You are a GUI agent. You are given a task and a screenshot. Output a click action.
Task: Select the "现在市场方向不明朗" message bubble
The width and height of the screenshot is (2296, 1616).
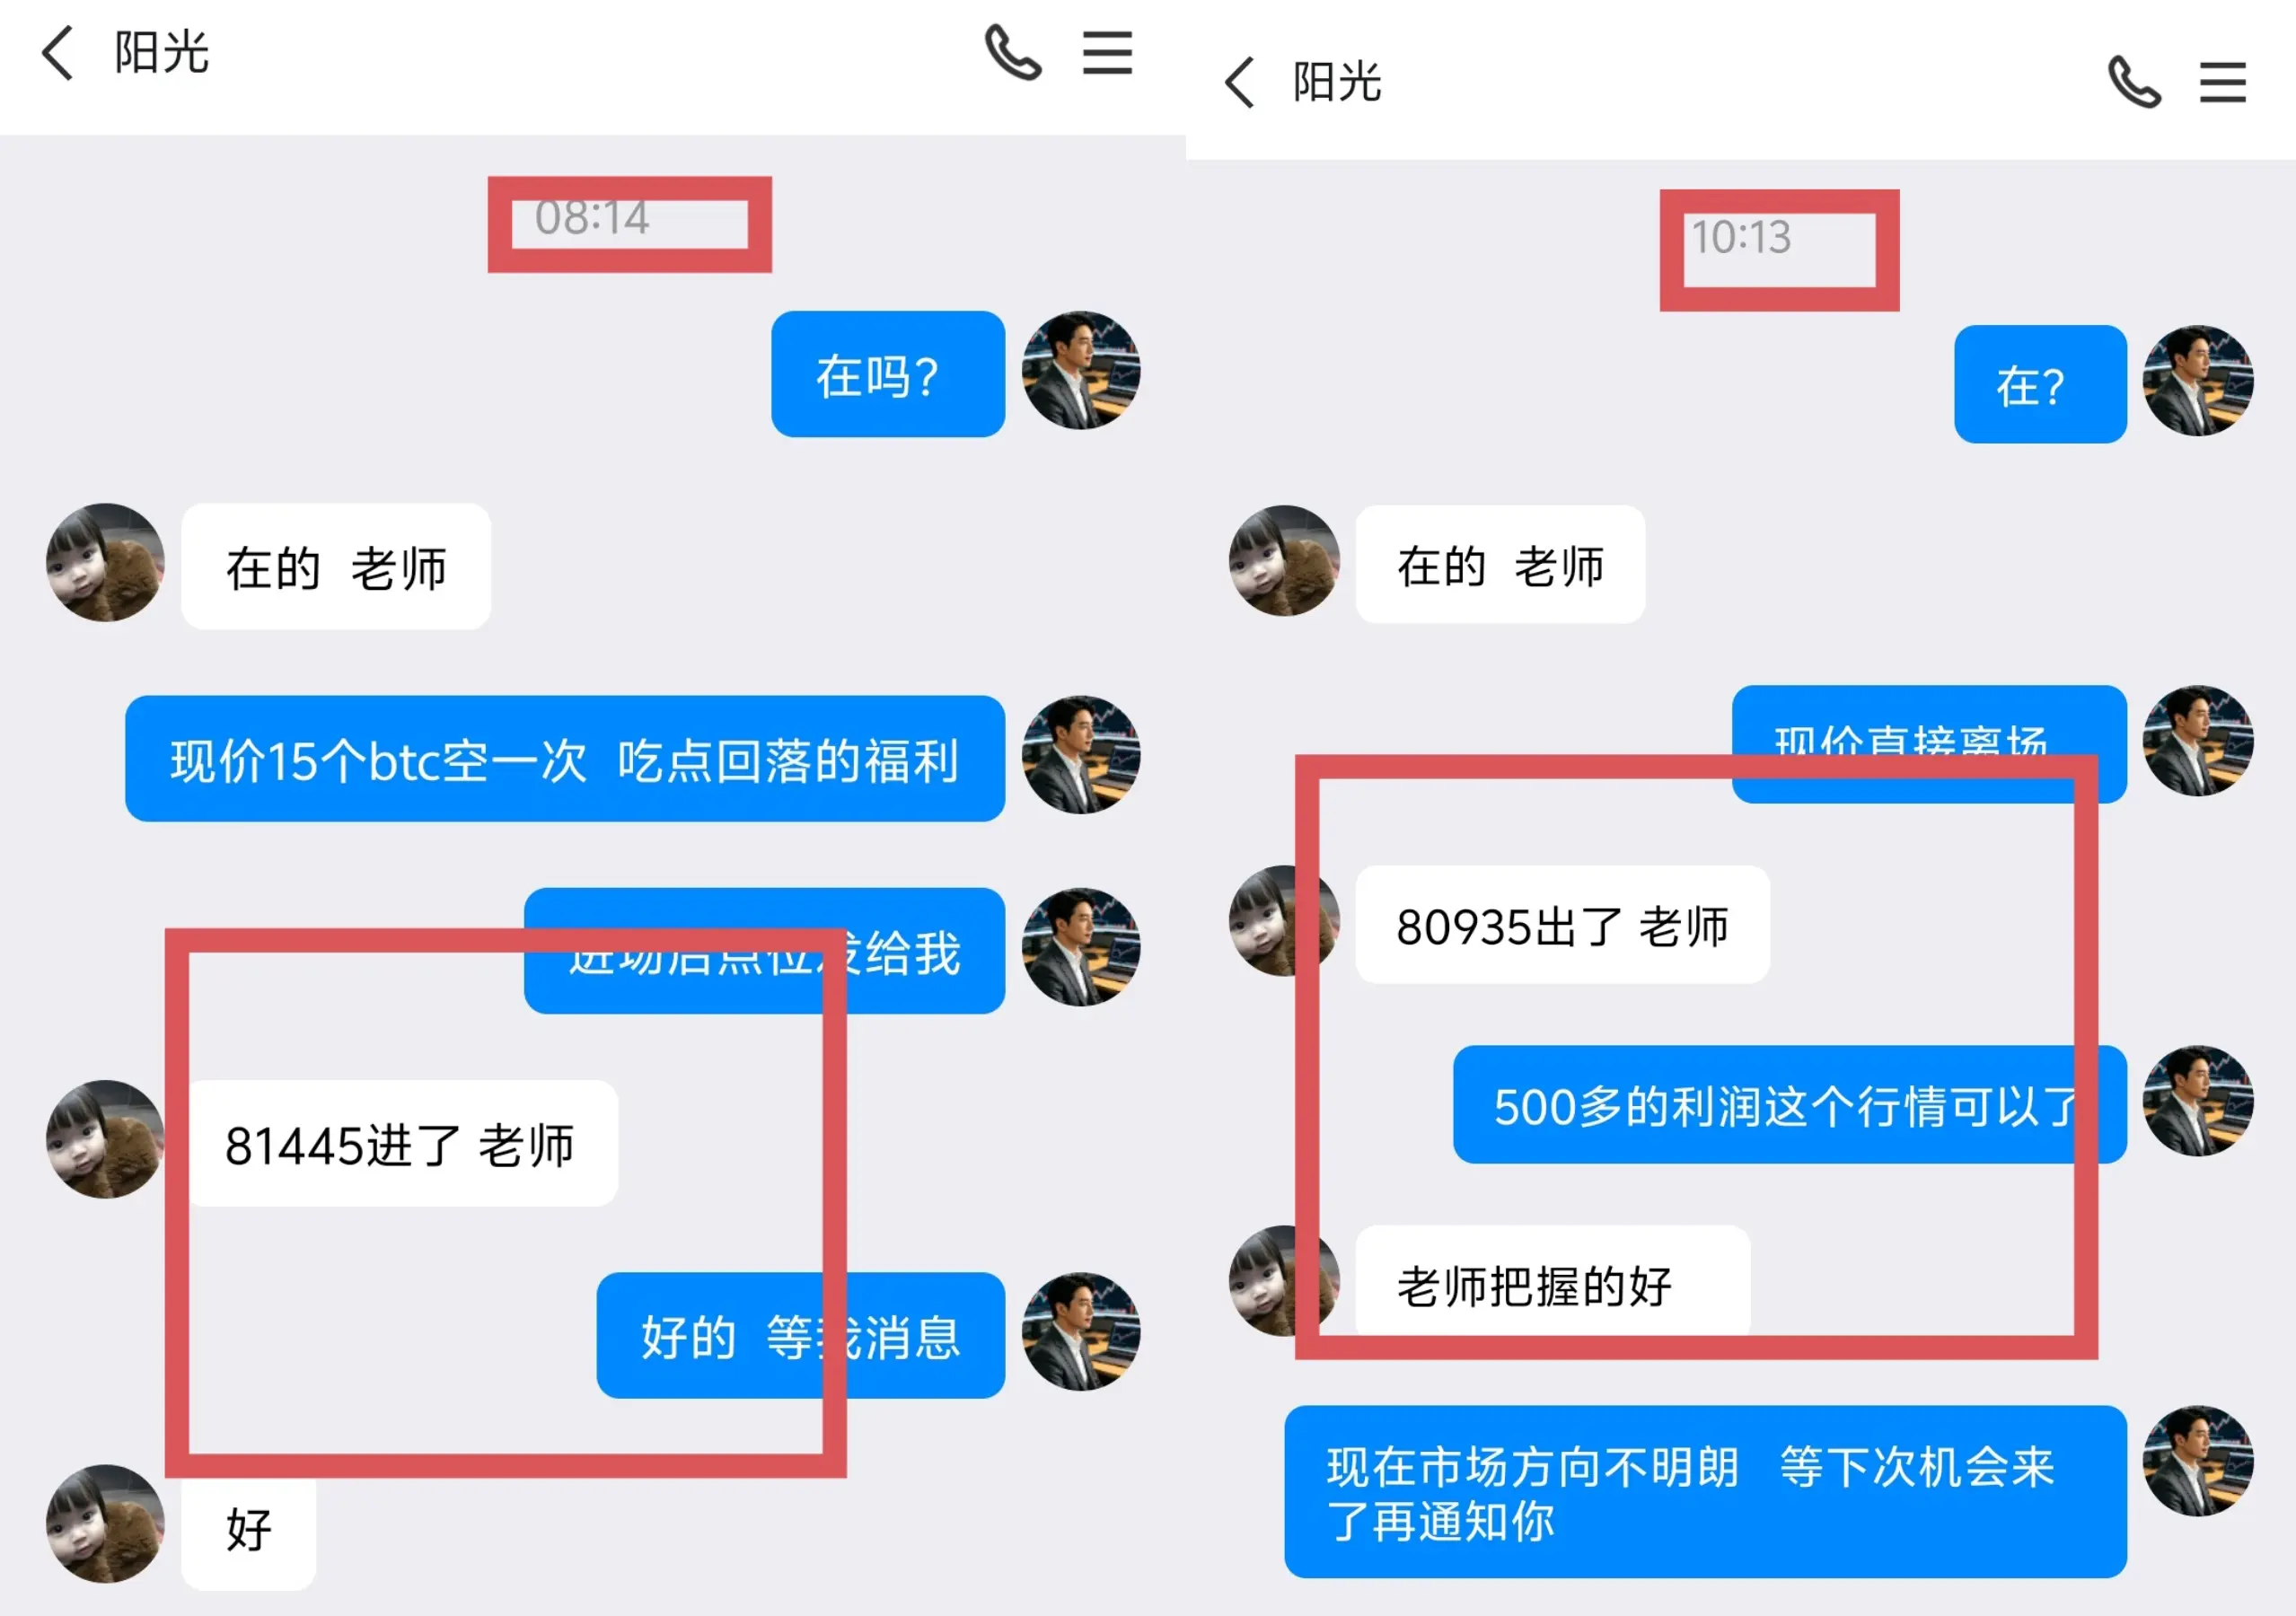click(1705, 1492)
